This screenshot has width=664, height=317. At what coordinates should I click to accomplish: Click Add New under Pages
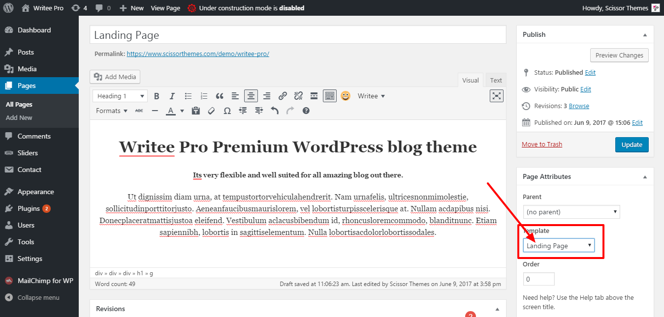(19, 117)
